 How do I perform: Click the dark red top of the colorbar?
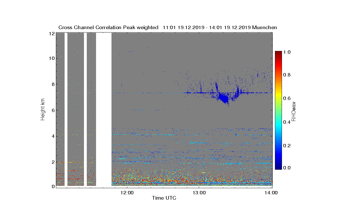coord(278,54)
